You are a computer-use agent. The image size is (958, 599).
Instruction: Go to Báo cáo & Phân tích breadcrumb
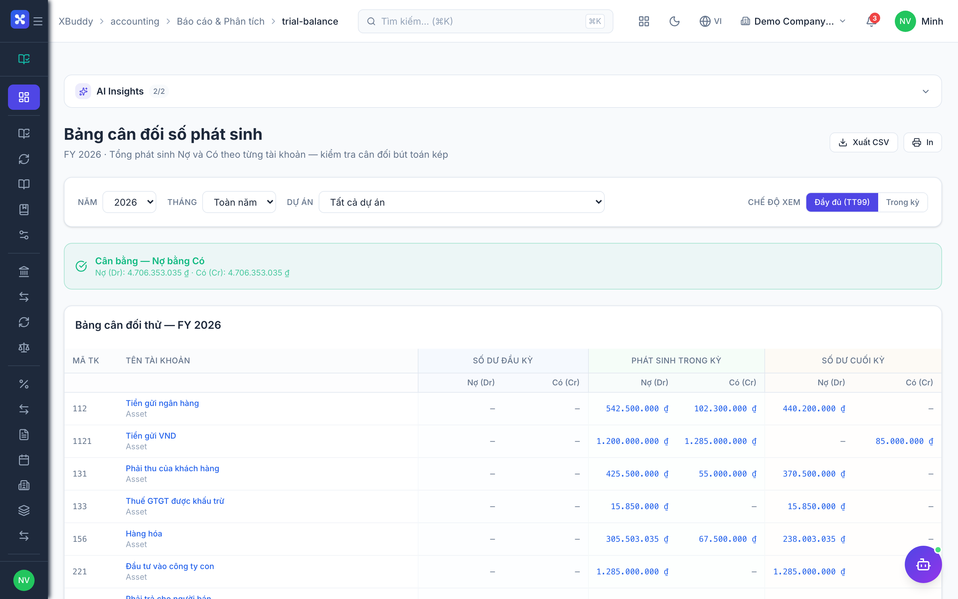pyautogui.click(x=221, y=21)
